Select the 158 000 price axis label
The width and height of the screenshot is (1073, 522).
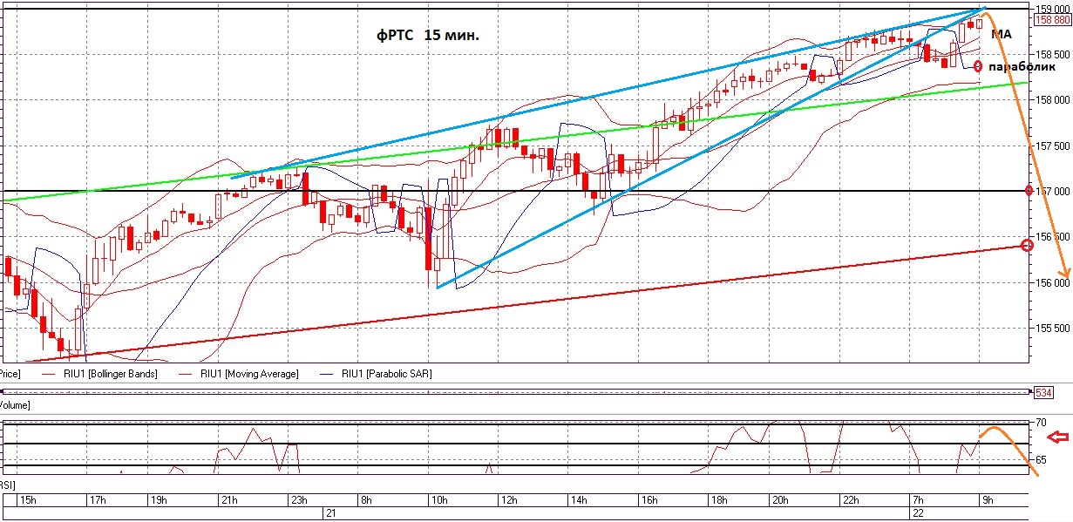coord(1051,99)
